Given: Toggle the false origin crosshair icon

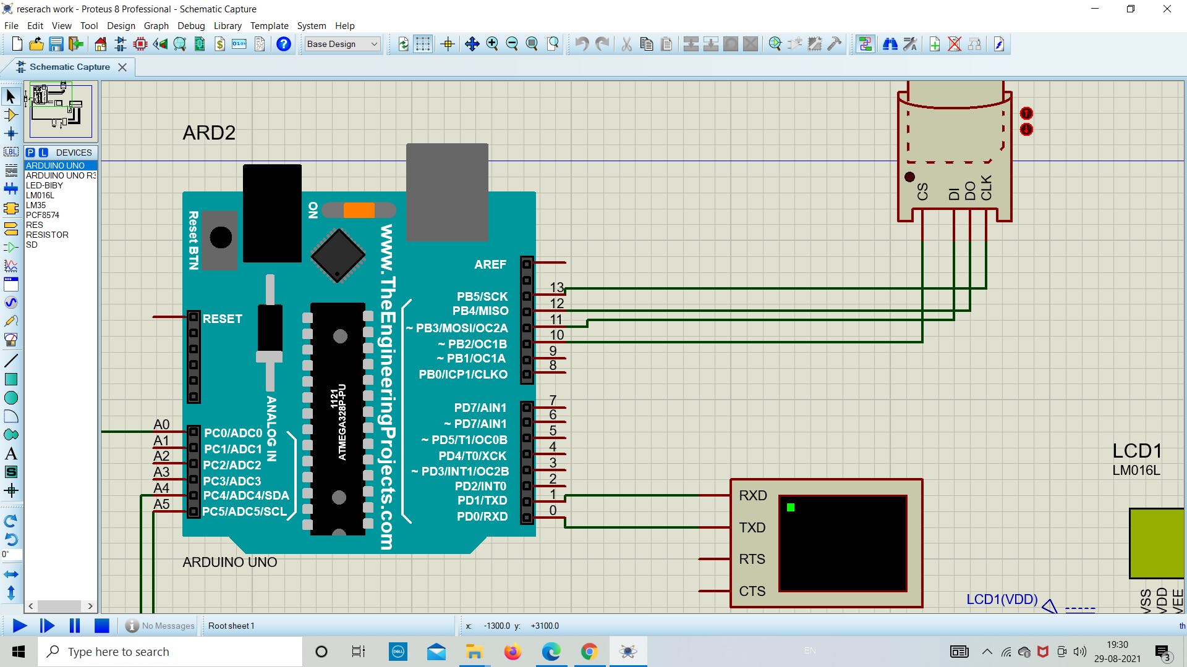Looking at the screenshot, I should pos(448,44).
